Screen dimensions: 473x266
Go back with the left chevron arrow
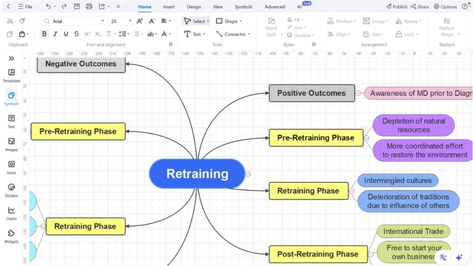point(9,6)
